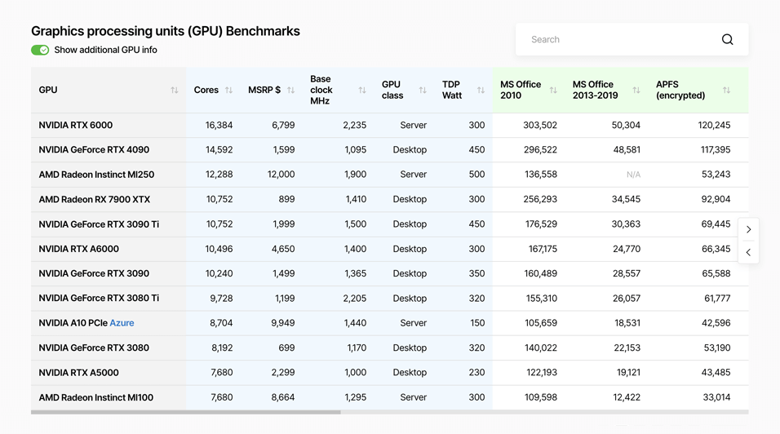Sort by Base clock MHz arrows
780x434 pixels.
(362, 90)
